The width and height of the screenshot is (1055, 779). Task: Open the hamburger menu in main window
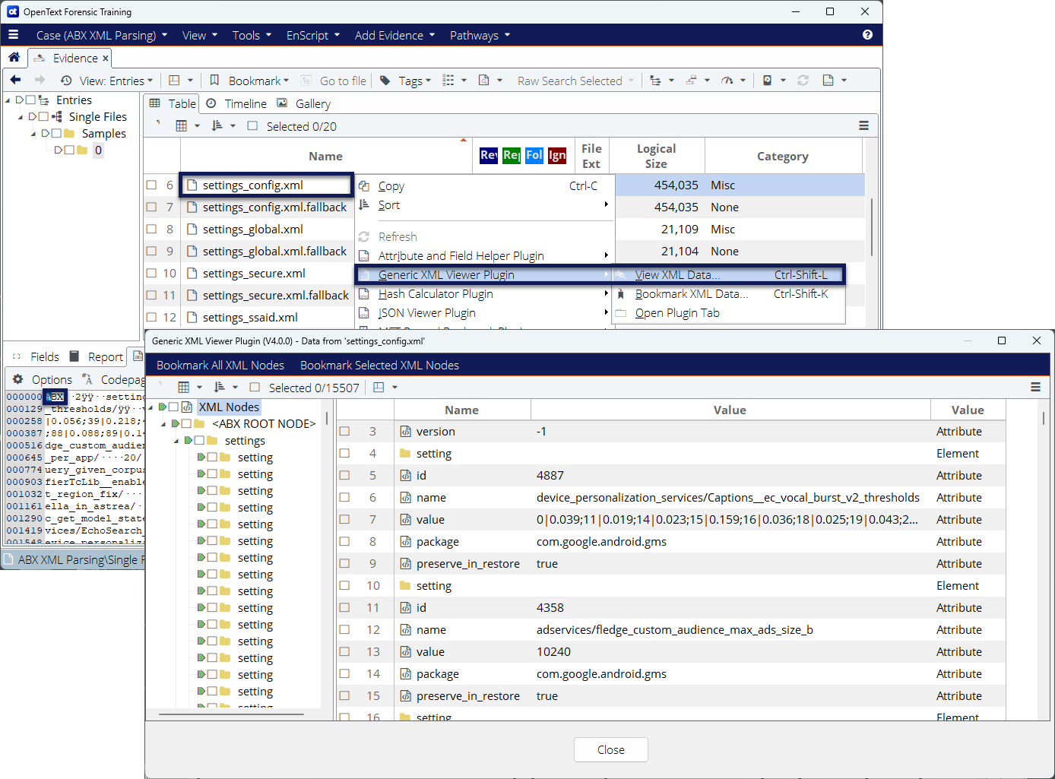click(x=13, y=35)
